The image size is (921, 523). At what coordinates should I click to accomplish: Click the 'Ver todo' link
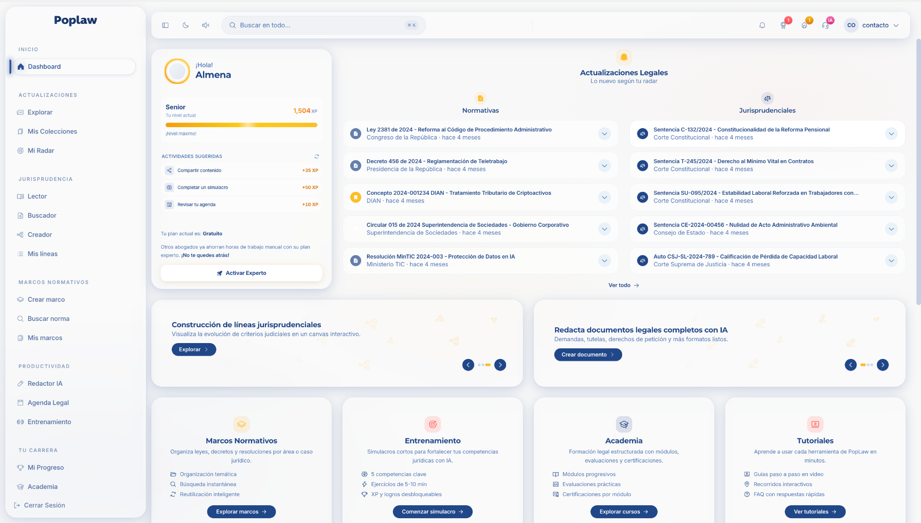(x=624, y=285)
